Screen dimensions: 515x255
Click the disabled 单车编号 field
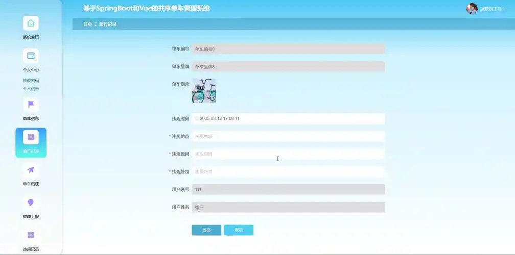tap(288, 49)
